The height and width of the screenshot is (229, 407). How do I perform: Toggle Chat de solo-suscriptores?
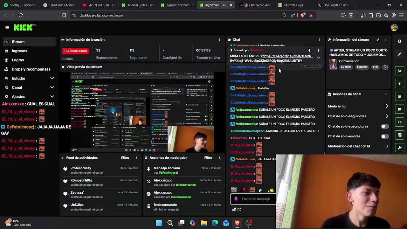point(385,127)
